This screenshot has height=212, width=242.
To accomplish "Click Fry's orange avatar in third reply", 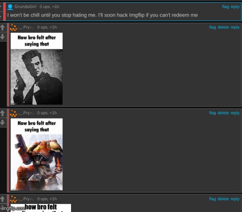I will pos(13,199).
